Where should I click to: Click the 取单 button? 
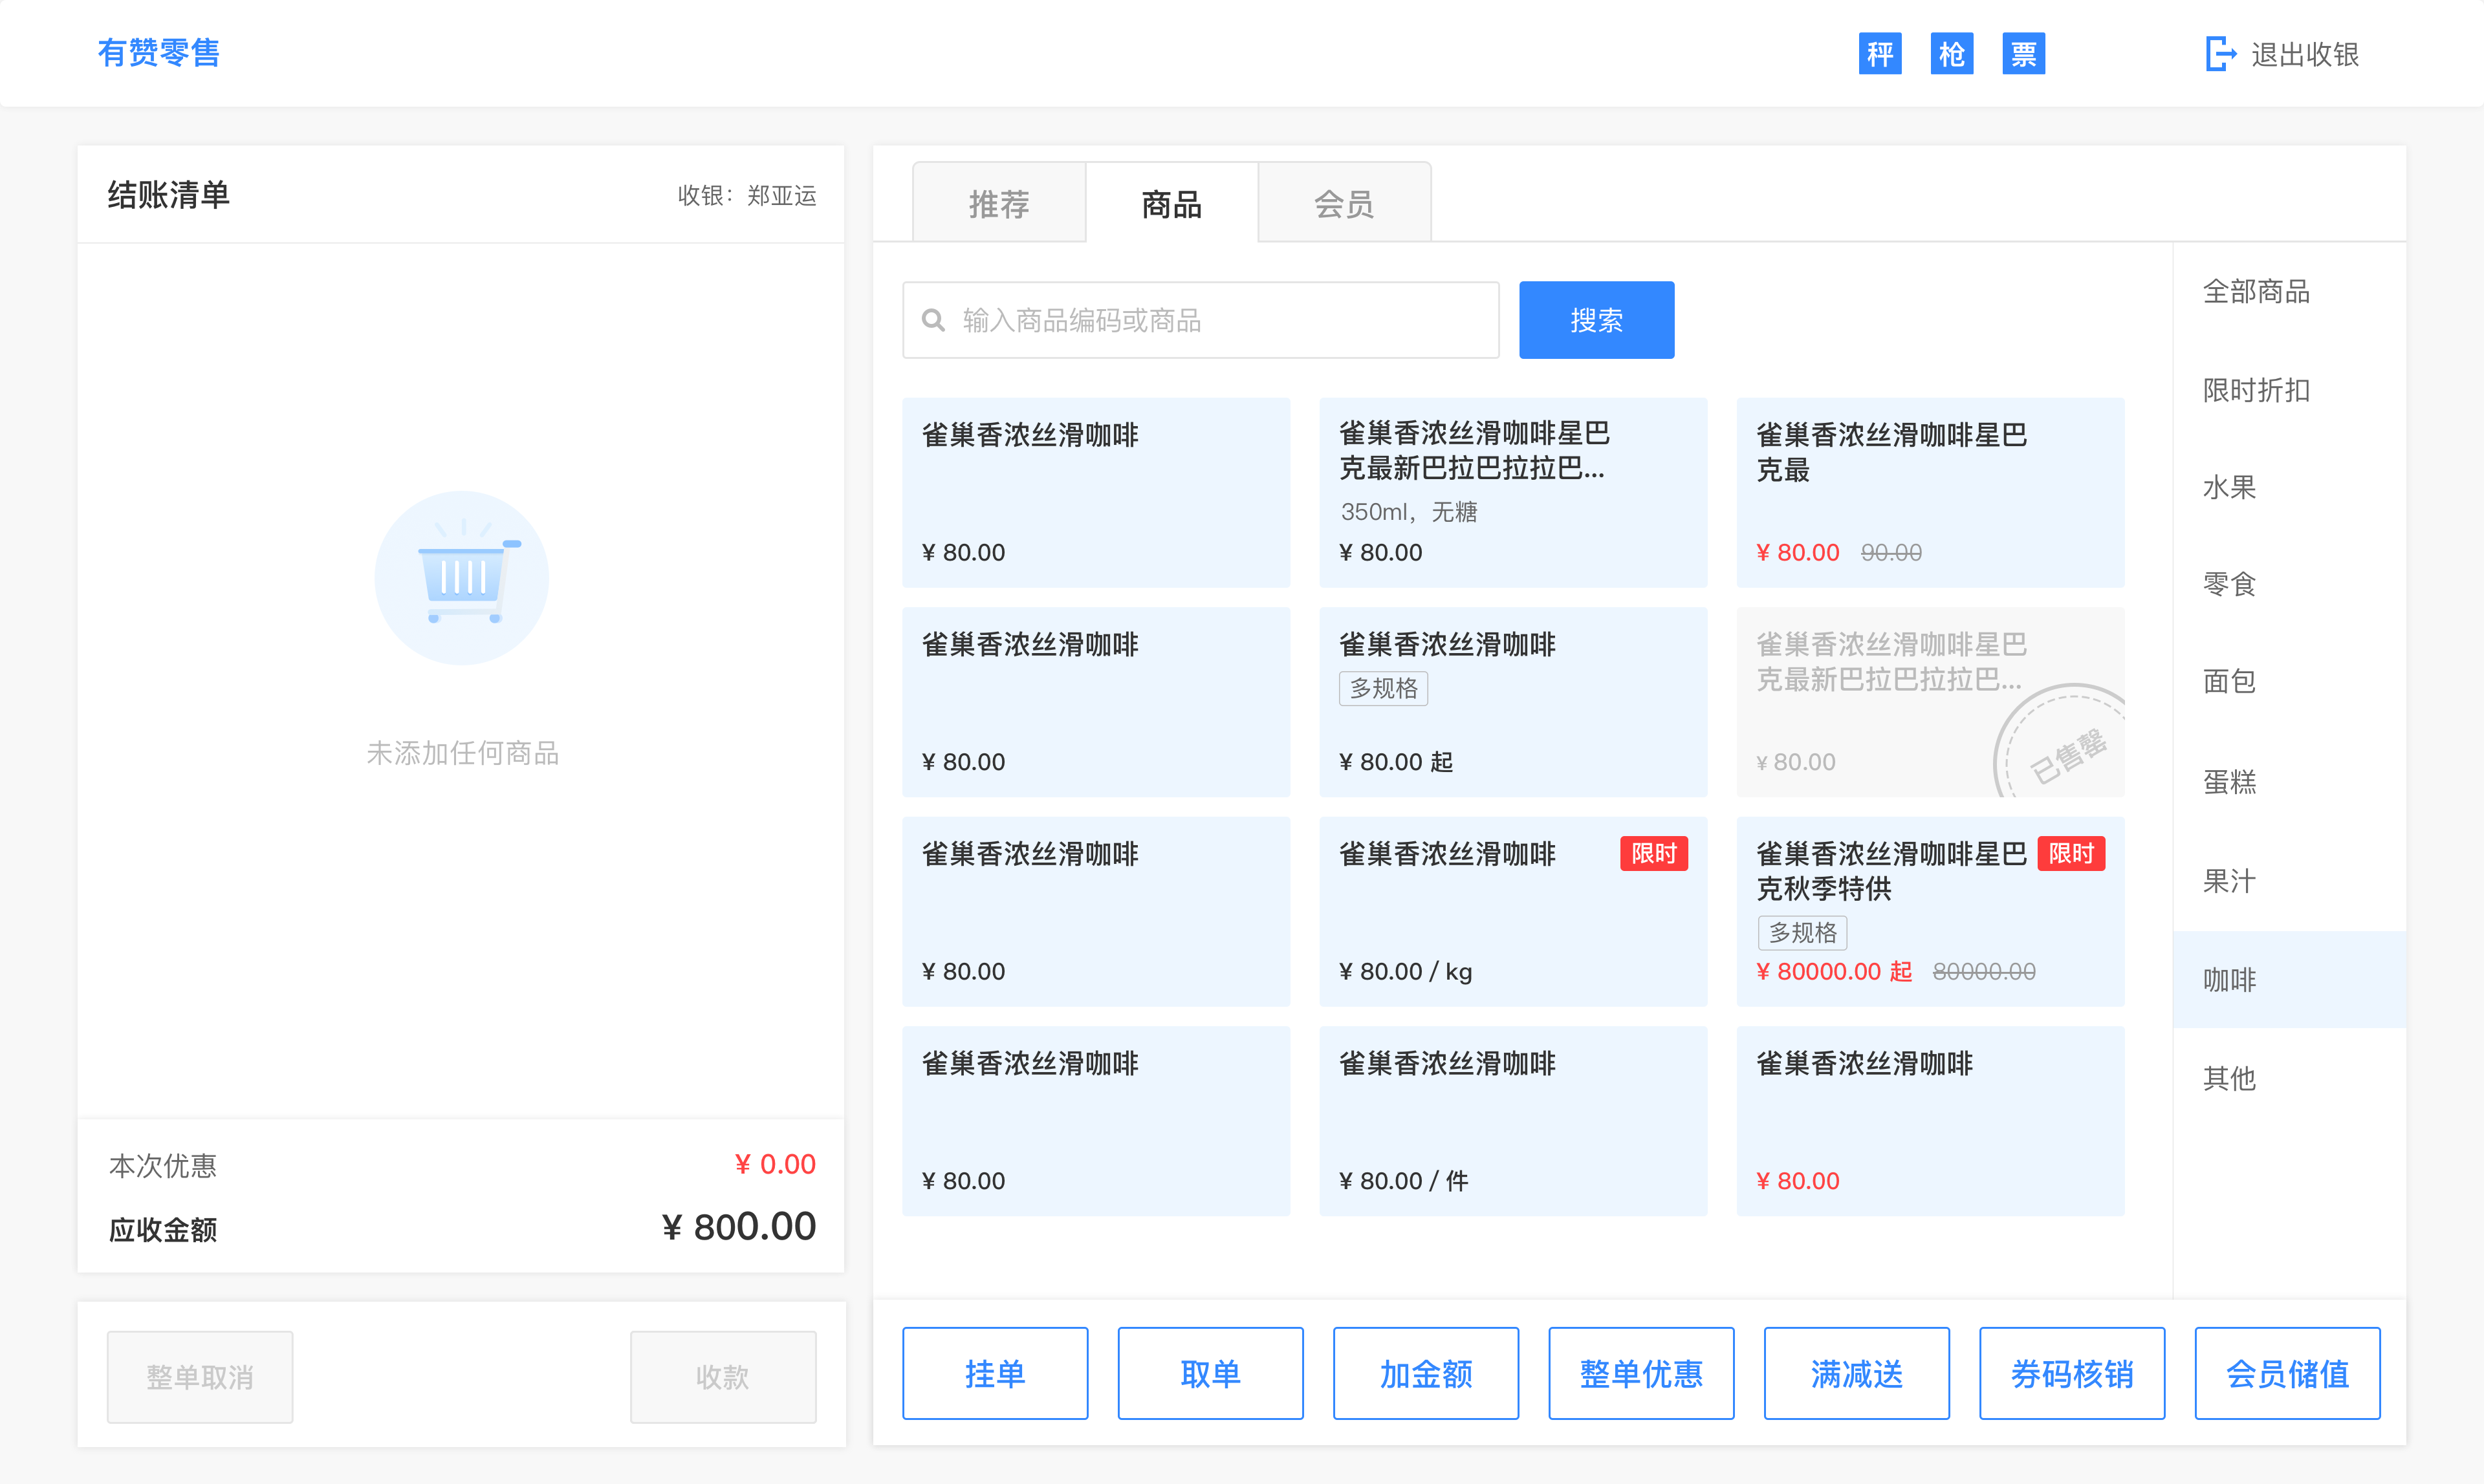(x=1210, y=1373)
